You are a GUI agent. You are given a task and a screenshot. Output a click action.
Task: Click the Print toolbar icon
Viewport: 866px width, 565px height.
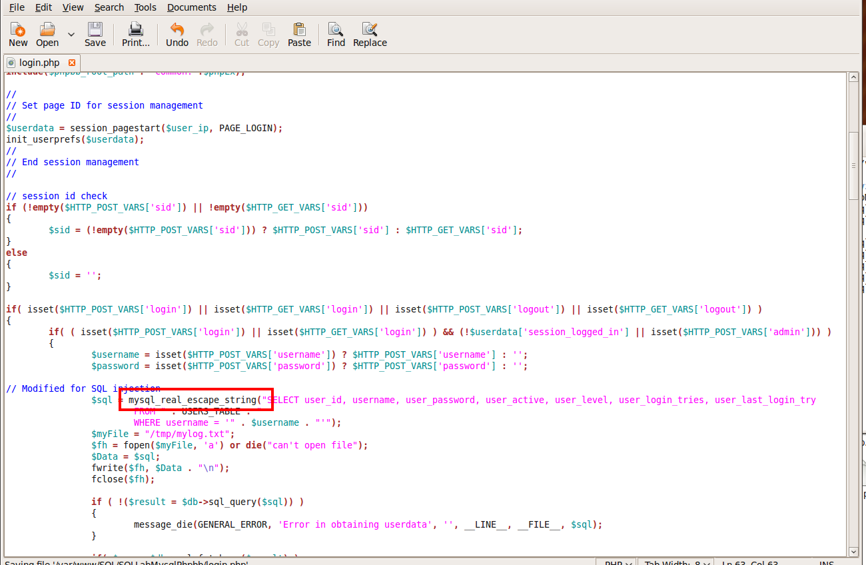pos(135,33)
